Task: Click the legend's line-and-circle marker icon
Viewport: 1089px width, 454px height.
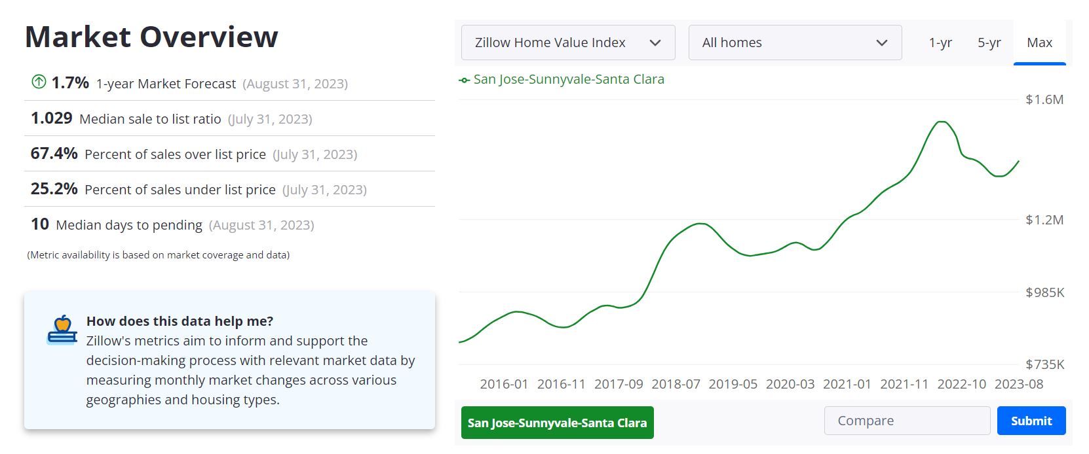Action: pyautogui.click(x=465, y=79)
